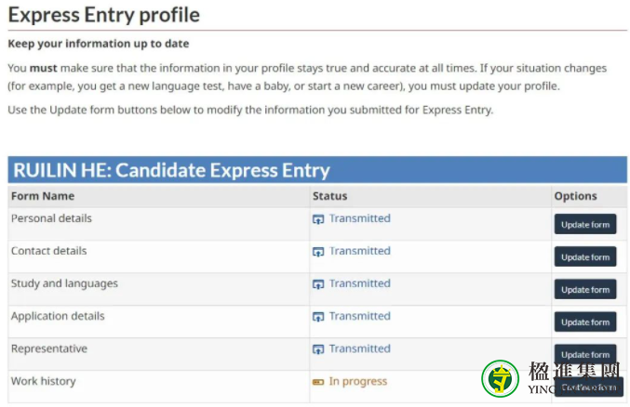Update the Application details form
Screen dimensions: 630x407
coord(585,322)
